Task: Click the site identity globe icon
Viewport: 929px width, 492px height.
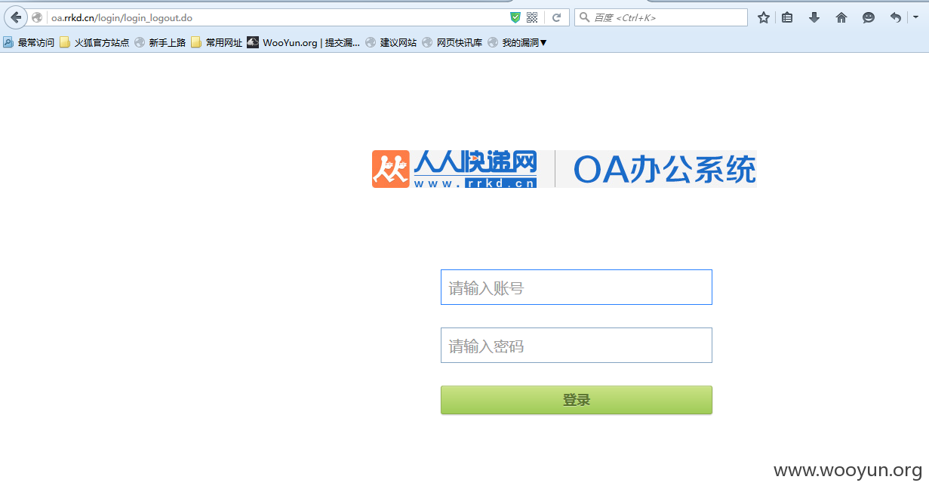Action: tap(37, 17)
